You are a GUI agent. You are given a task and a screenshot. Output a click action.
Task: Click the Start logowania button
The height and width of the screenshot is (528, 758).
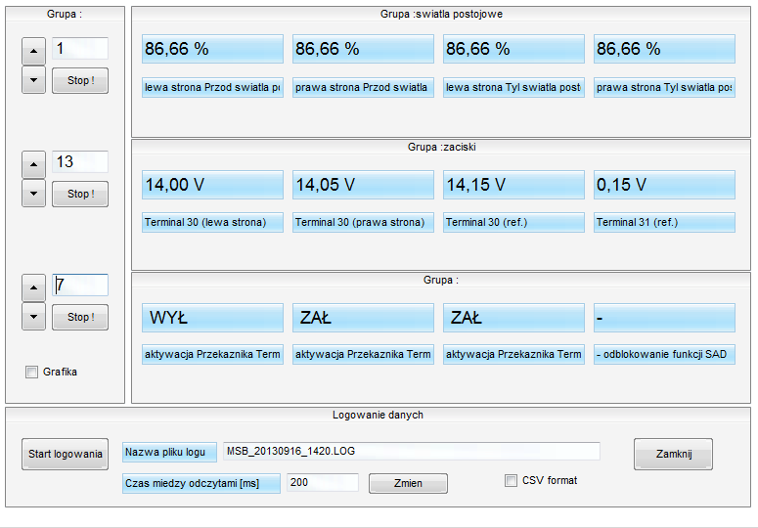pyautogui.click(x=65, y=454)
